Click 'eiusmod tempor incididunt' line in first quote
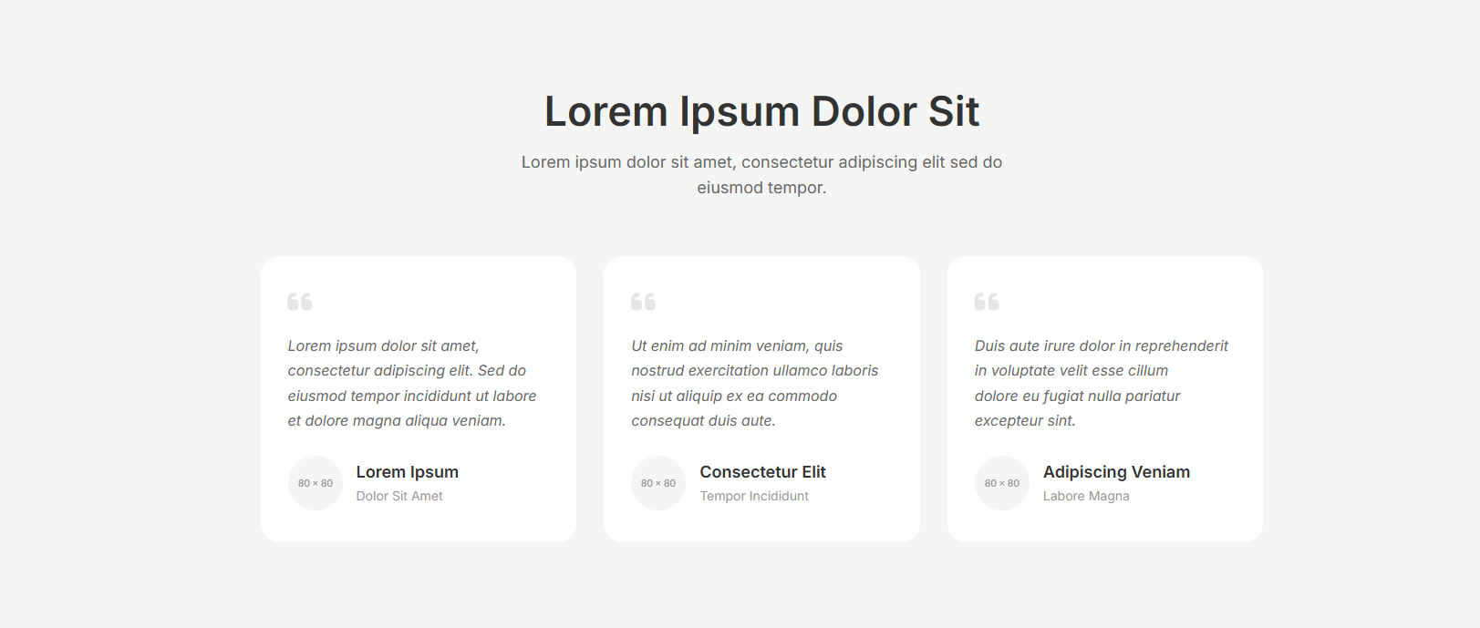 point(412,396)
